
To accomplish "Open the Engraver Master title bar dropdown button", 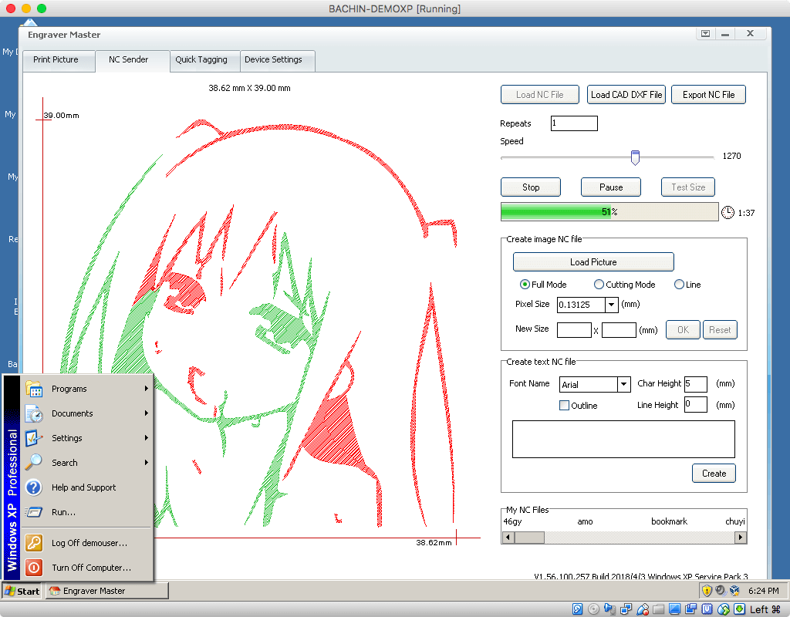I will coord(705,34).
